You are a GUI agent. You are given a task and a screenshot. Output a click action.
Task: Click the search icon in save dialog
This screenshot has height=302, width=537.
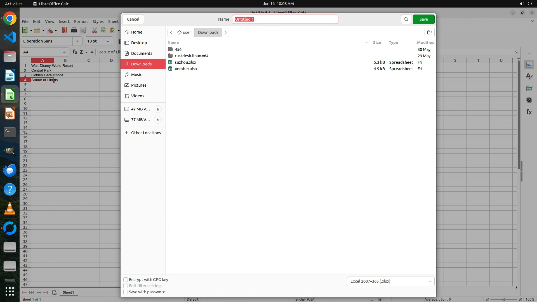tap(406, 19)
